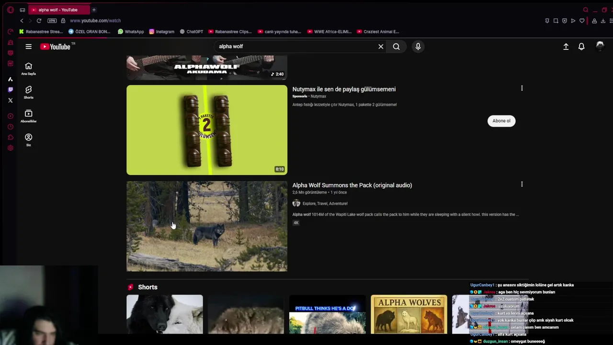Image resolution: width=613 pixels, height=345 pixels.
Task: Open Rabanastree Strea... Kick bookmark
Action: tap(41, 32)
